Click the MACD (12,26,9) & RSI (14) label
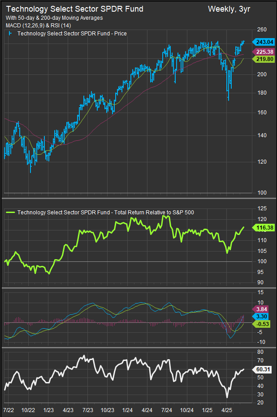277x417 pixels. click(38, 26)
